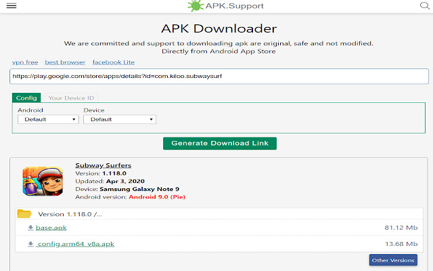
Task: Click the search magnifier icon
Action: point(425,5)
